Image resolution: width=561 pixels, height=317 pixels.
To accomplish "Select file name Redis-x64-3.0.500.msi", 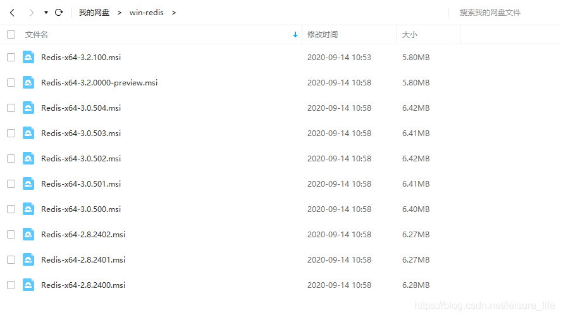I will pos(81,209).
